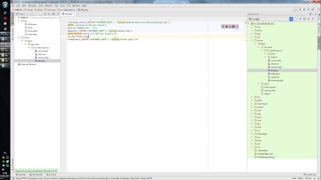Open in Internet Explorer from editor popup

tap(237, 26)
